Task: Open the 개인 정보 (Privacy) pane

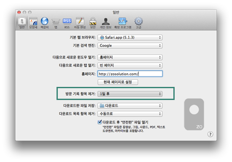Action: (x=105, y=23)
